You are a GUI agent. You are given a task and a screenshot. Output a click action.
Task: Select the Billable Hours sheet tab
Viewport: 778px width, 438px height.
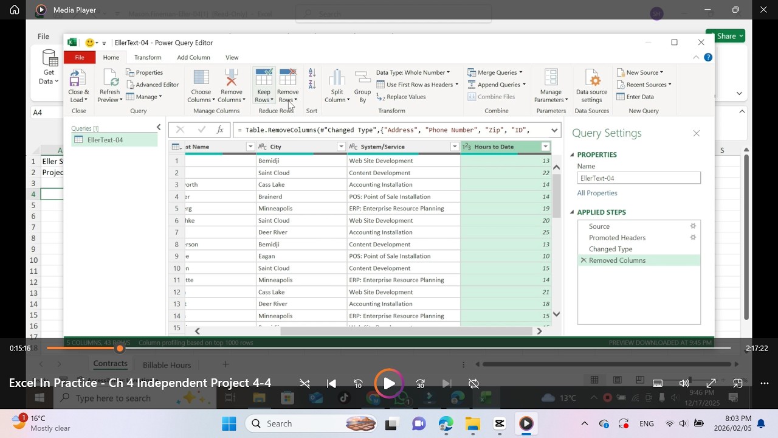coord(167,365)
